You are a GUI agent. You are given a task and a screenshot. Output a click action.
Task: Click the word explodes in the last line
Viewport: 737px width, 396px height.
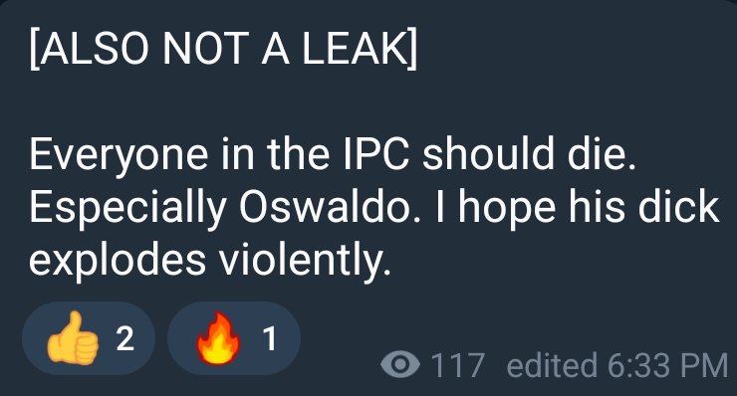coord(118,262)
